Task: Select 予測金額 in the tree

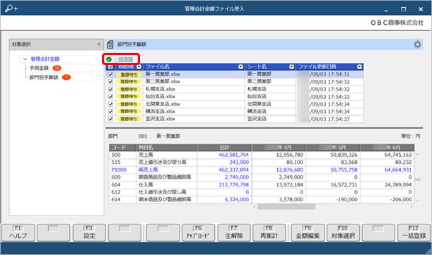Action: (39, 68)
